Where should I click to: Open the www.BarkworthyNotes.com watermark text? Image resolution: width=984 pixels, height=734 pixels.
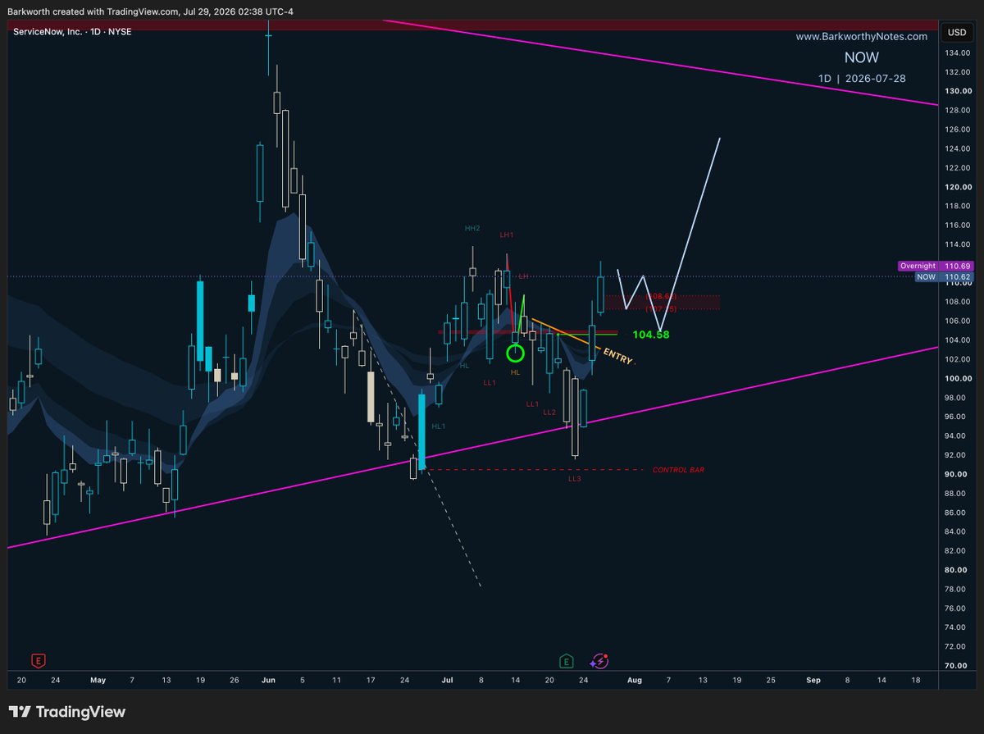[861, 37]
